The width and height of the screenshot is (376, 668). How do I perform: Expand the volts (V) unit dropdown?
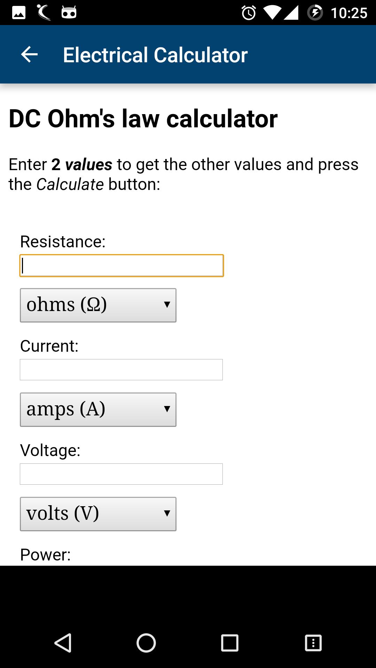click(98, 514)
